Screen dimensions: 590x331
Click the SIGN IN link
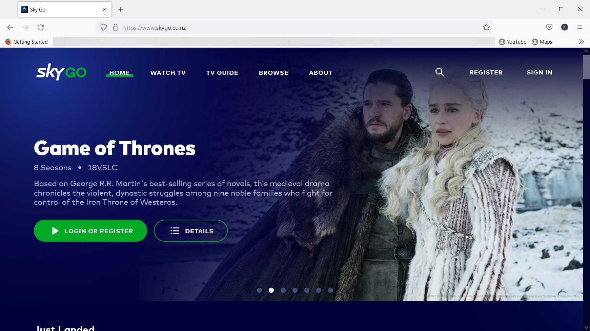[540, 72]
